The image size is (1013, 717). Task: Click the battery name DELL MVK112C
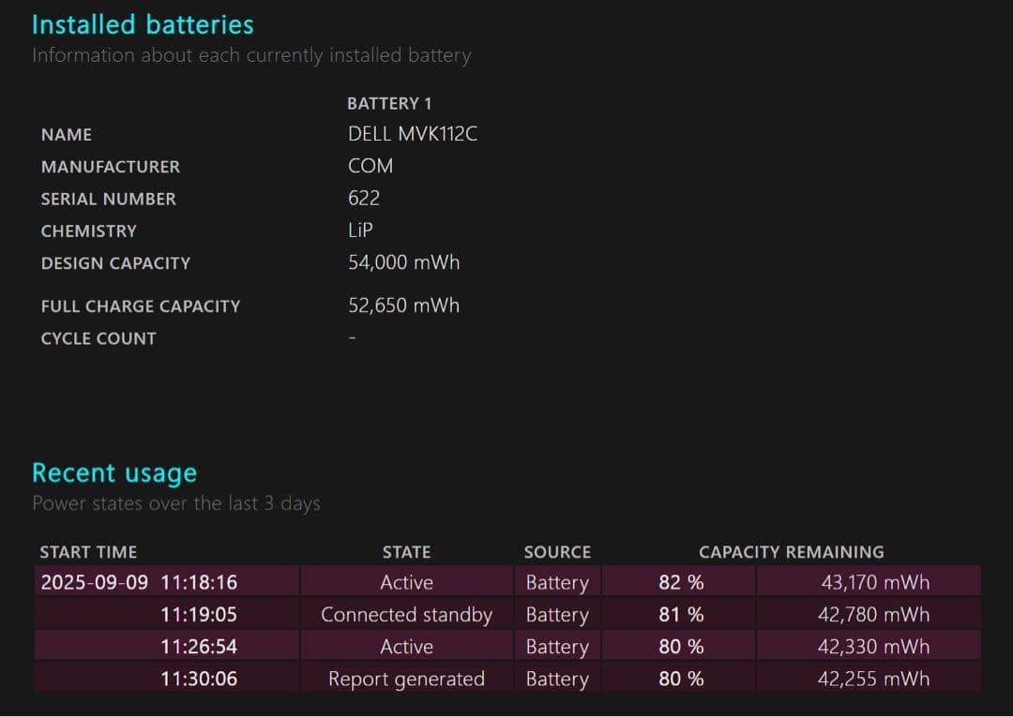pyautogui.click(x=413, y=134)
